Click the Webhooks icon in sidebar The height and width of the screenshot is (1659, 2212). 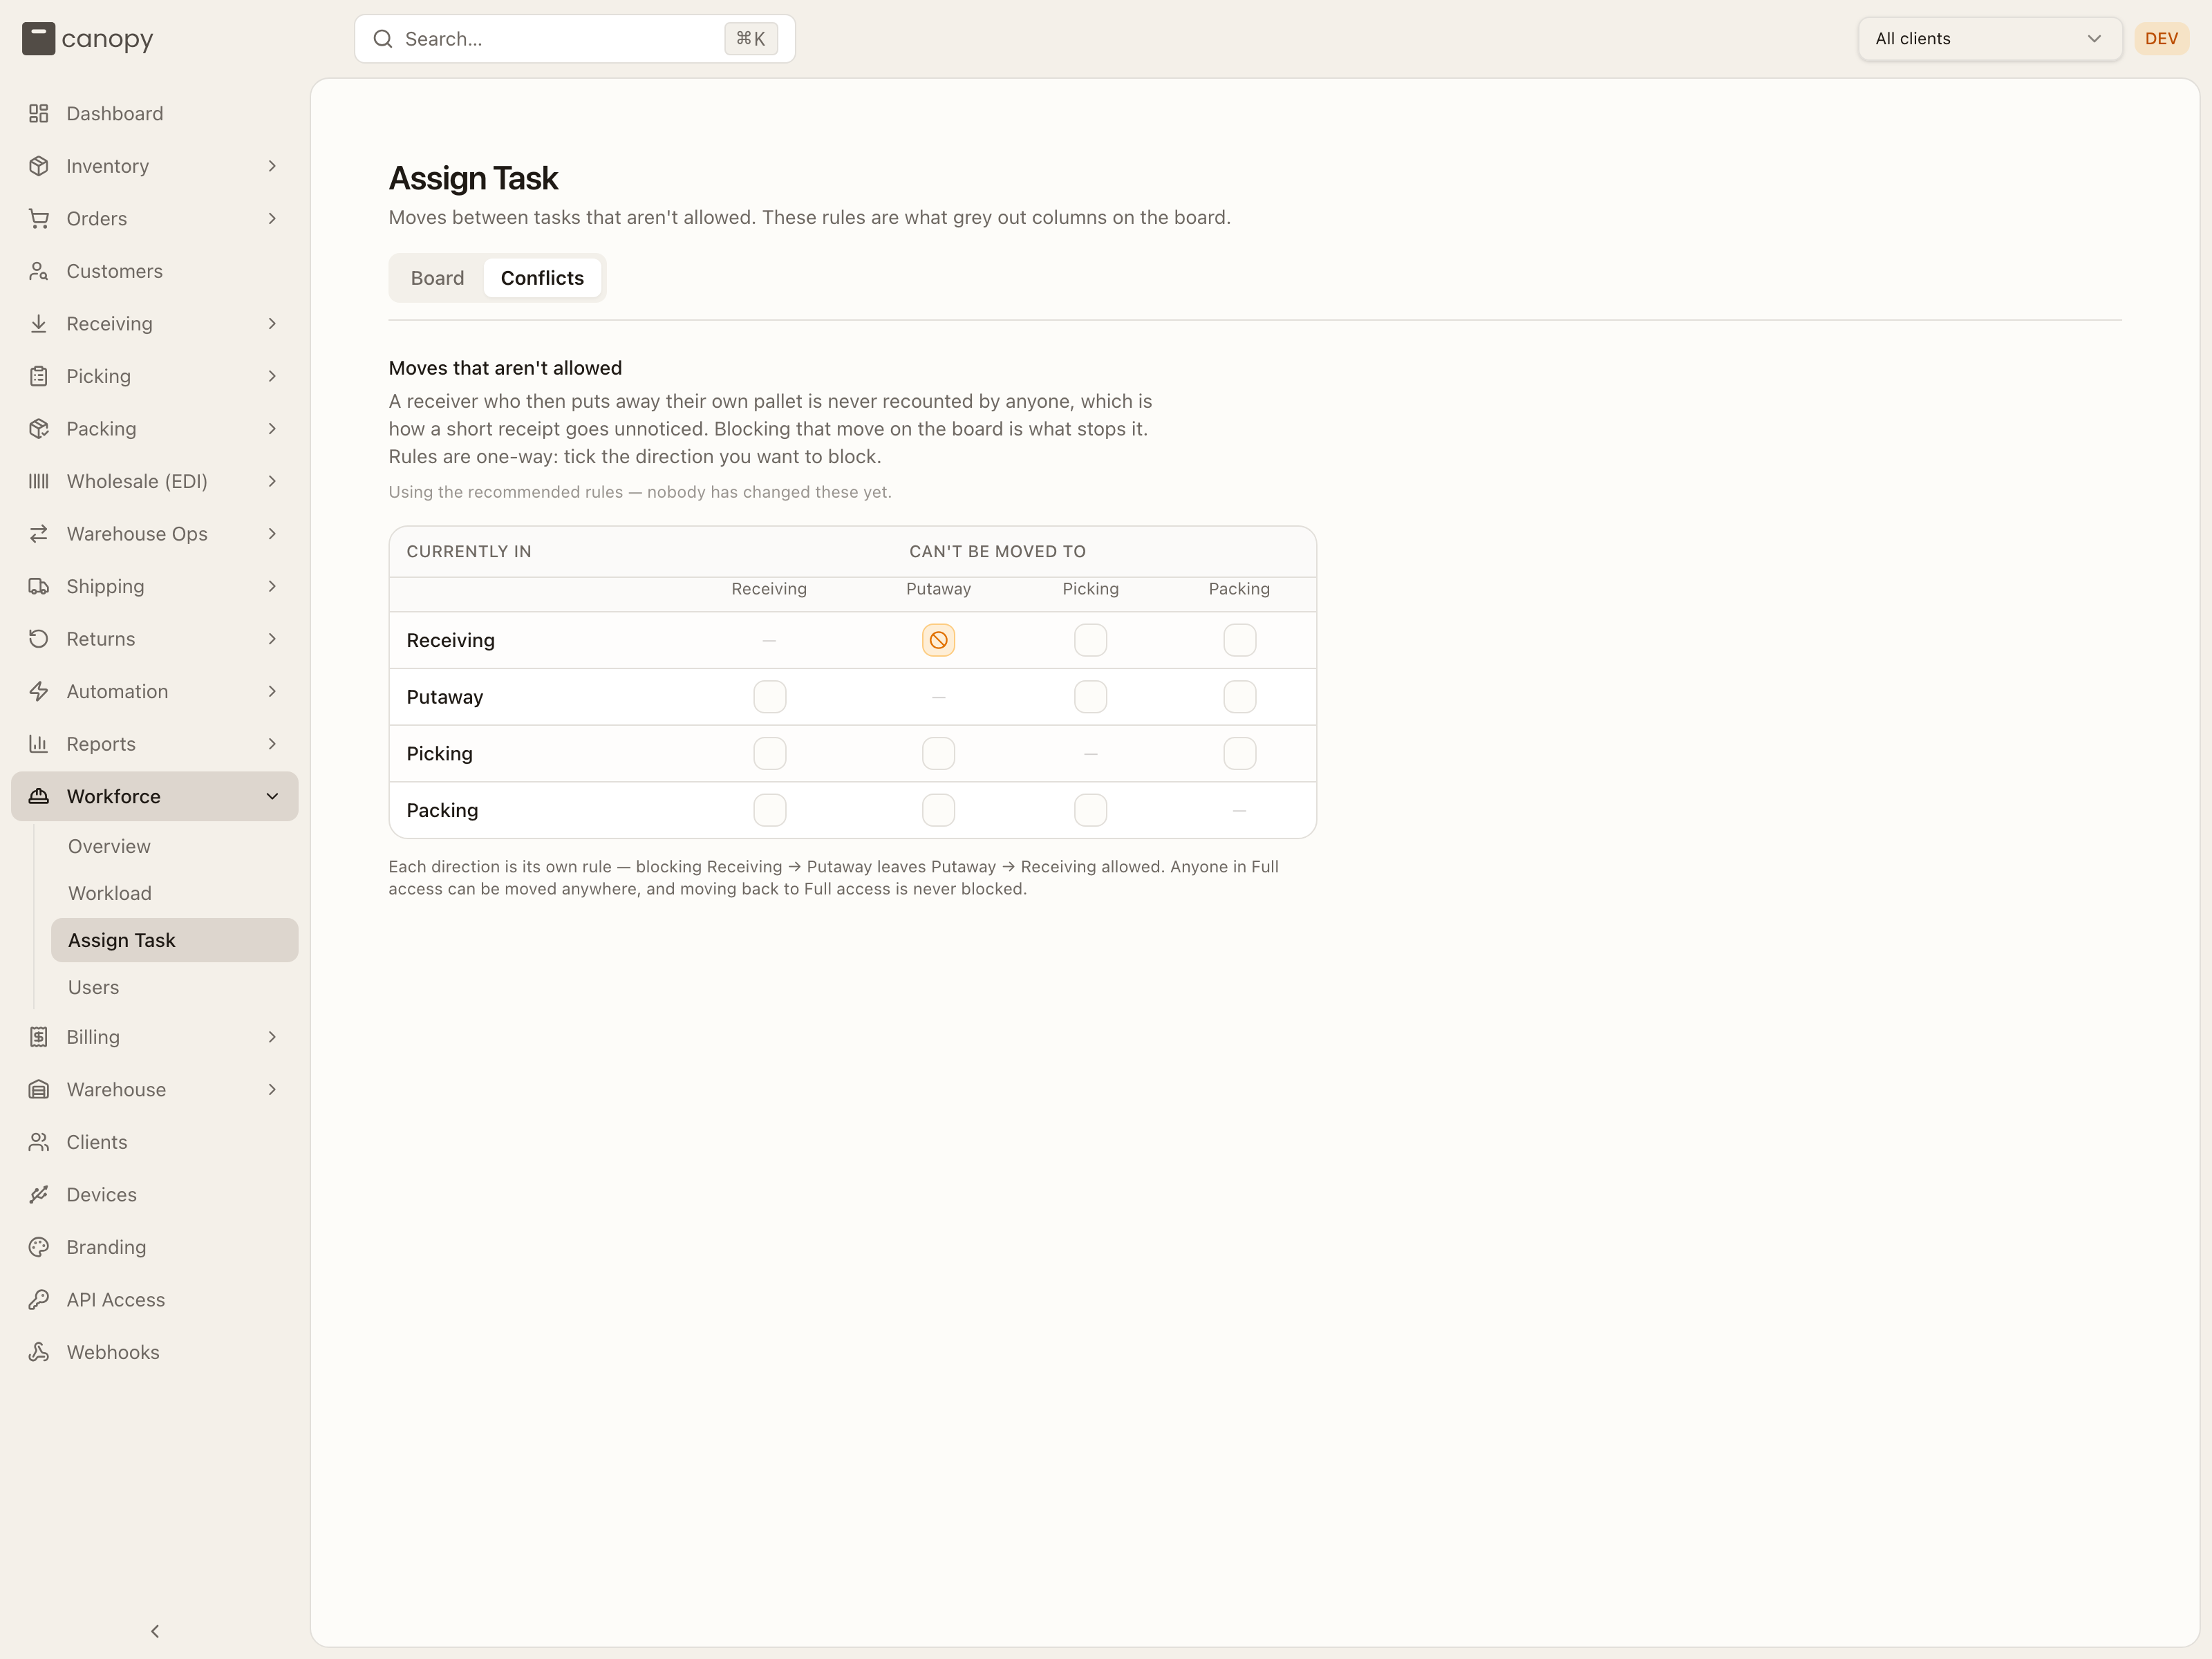coord(38,1352)
